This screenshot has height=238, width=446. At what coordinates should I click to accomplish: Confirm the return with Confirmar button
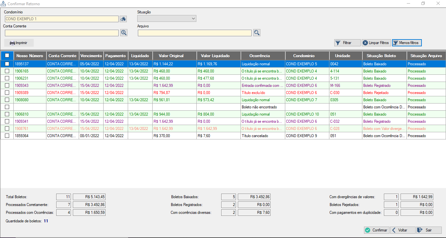[376, 230]
